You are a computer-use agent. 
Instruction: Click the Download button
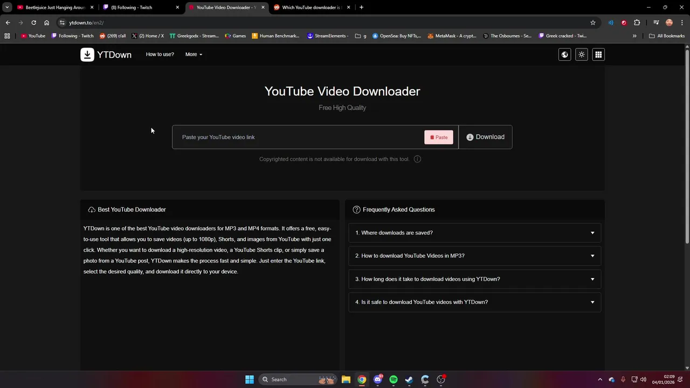(485, 137)
